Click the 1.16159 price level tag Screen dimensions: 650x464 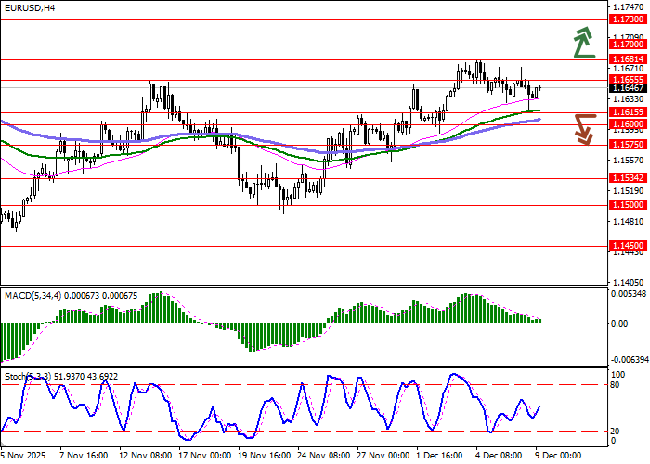(x=628, y=111)
